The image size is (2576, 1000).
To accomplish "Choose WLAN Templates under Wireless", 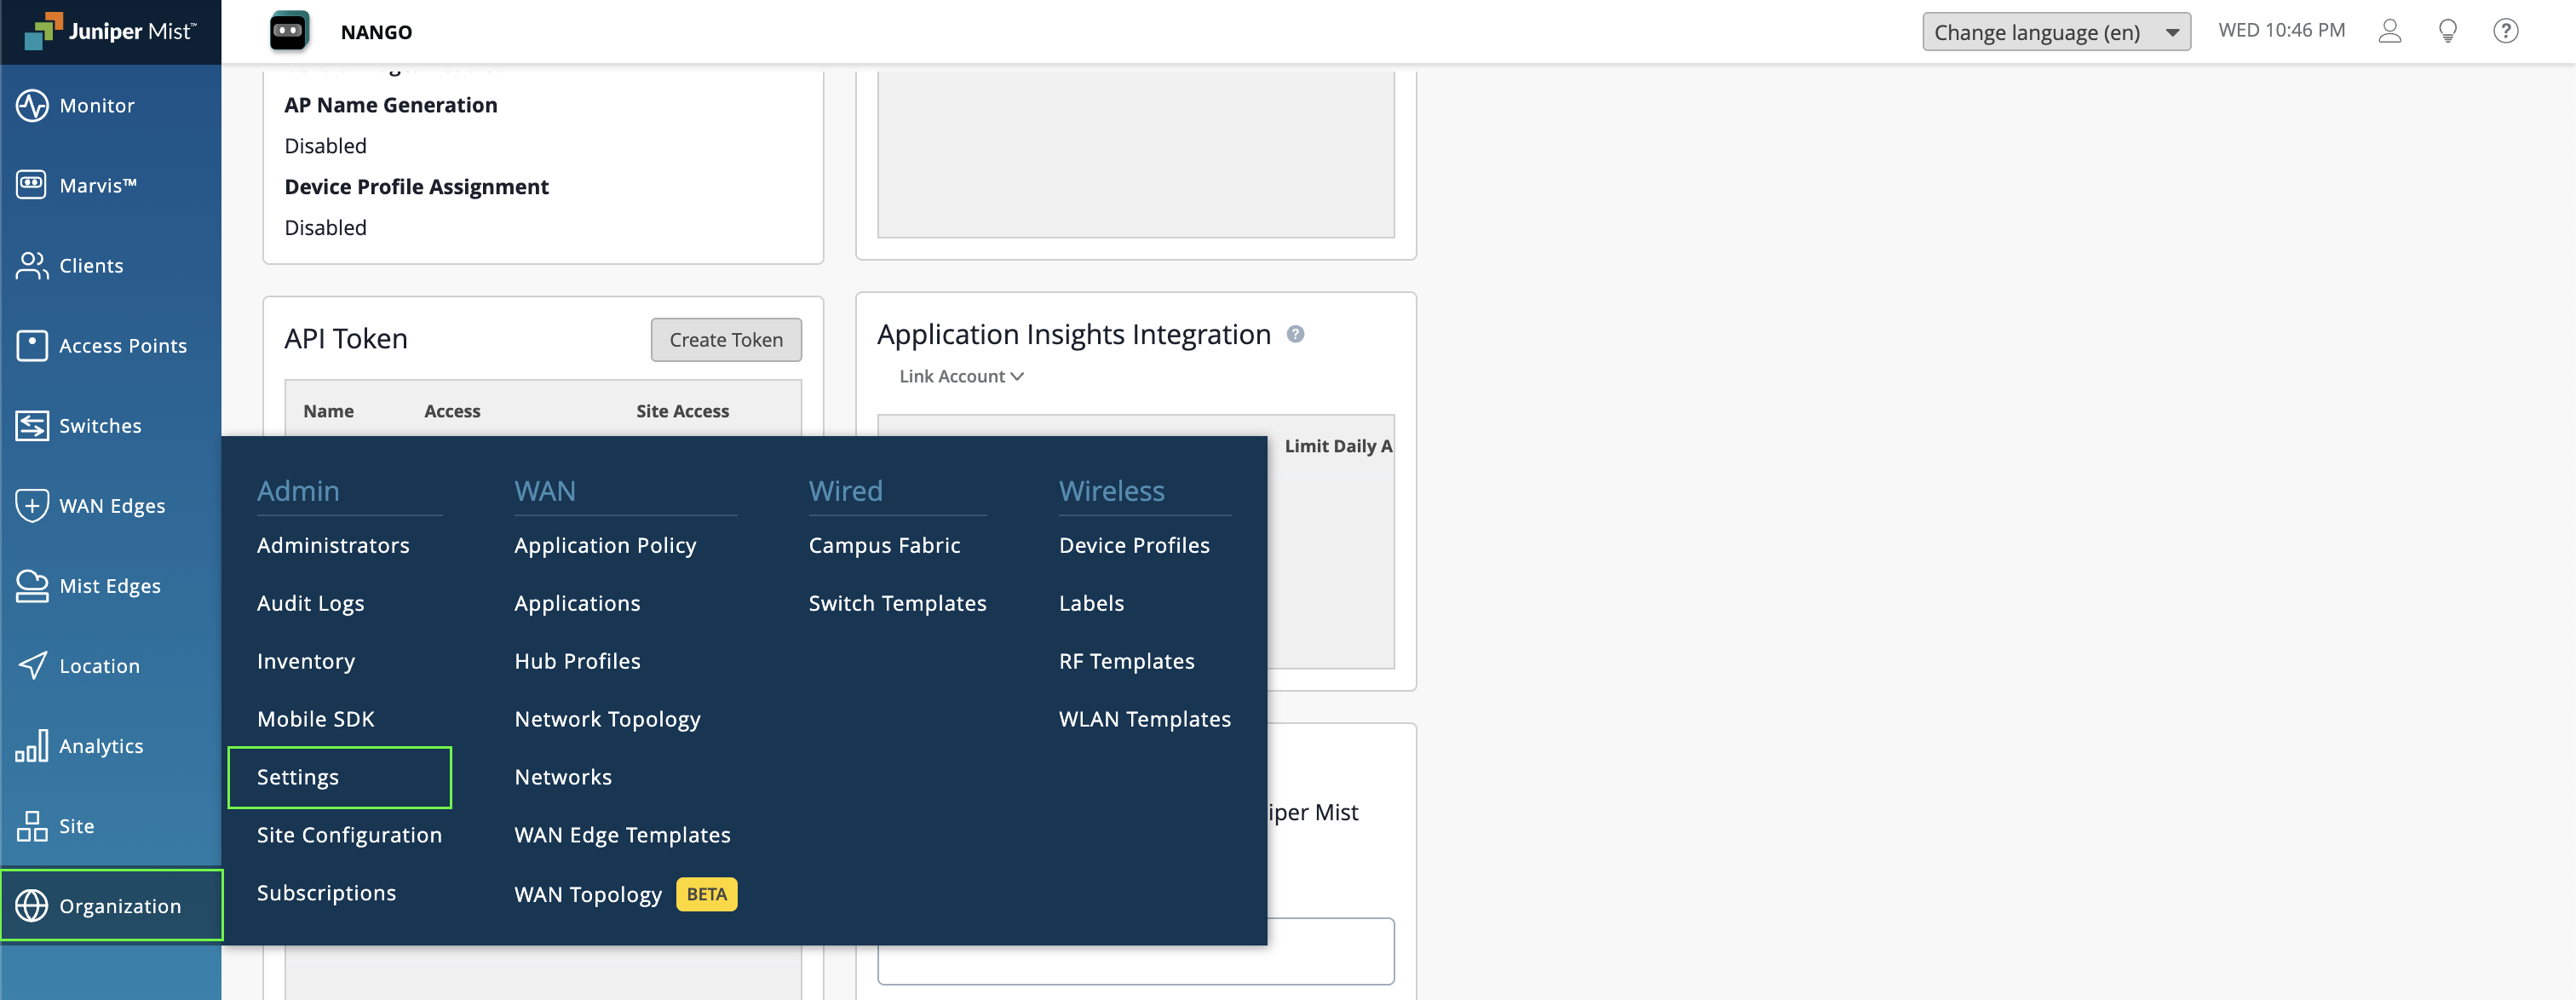I will [1144, 719].
